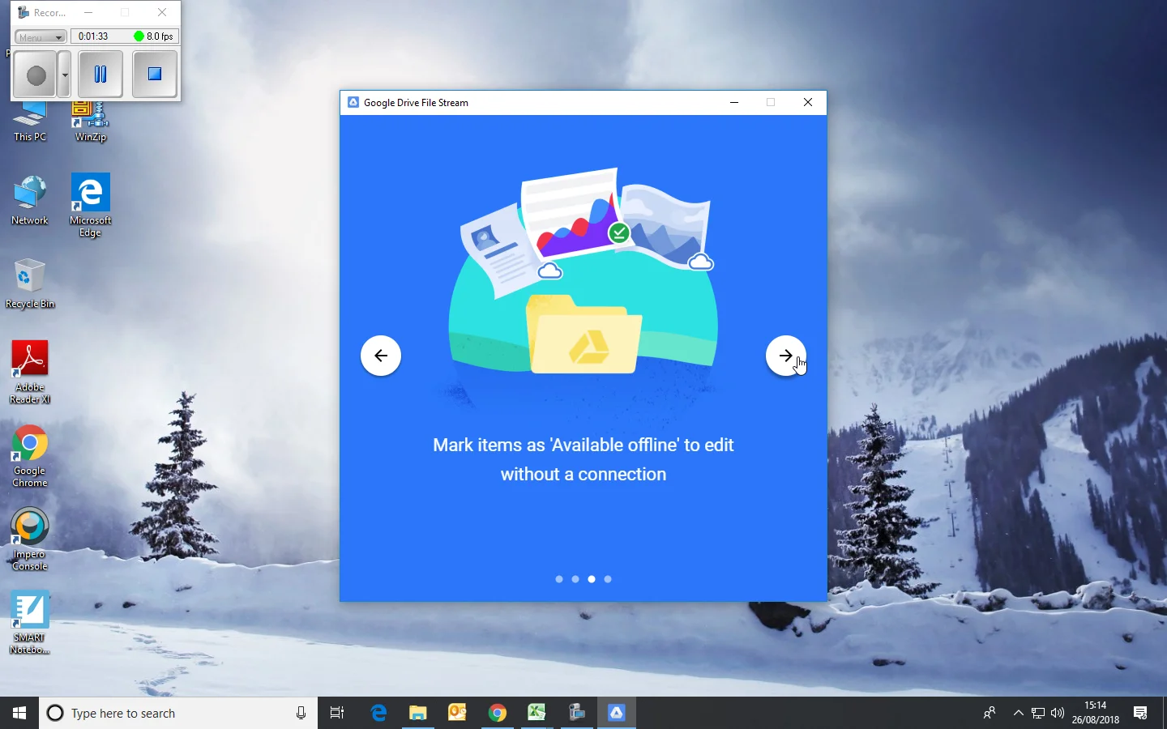This screenshot has width=1167, height=729.
Task: Minimize the Recorder window
Action: [88, 13]
